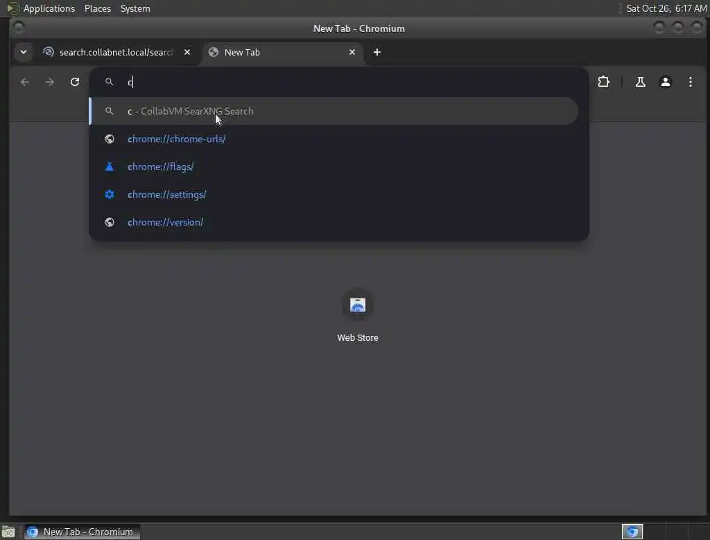710x540 pixels.
Task: Choose the CollabVM SearXNG Search suggestion
Action: click(334, 111)
